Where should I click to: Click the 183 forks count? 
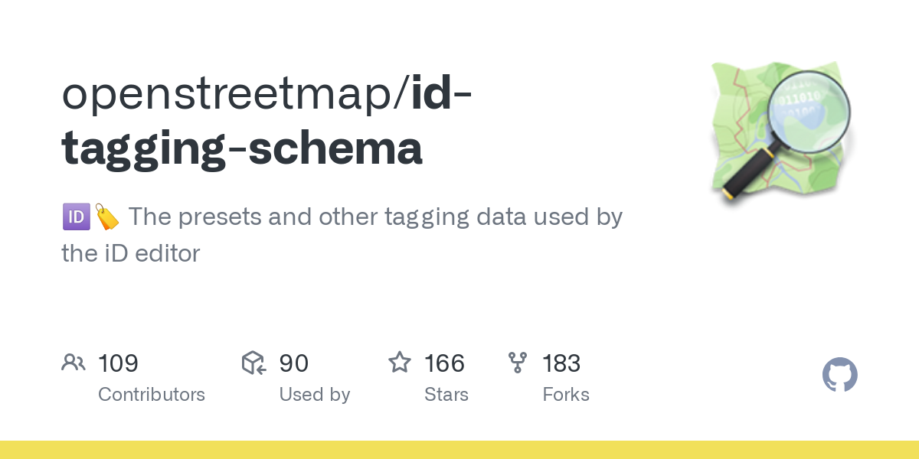coord(561,363)
